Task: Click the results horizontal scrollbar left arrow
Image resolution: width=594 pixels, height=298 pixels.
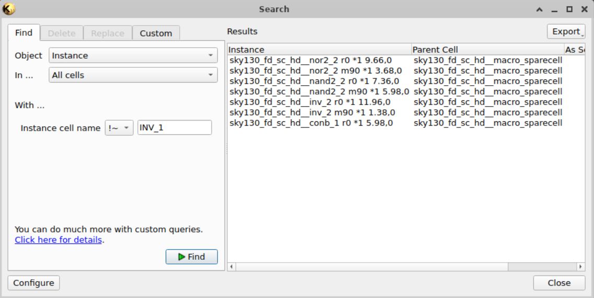Action: tap(232, 267)
